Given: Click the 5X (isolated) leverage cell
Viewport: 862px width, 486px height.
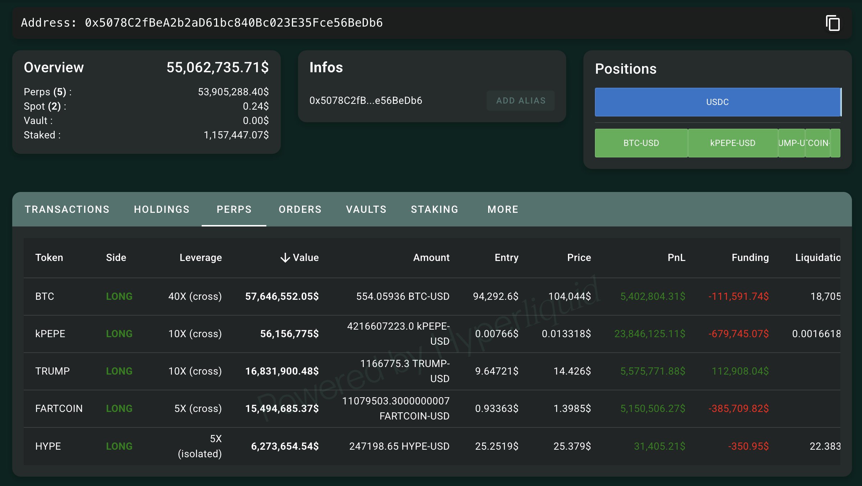Looking at the screenshot, I should pos(200,446).
